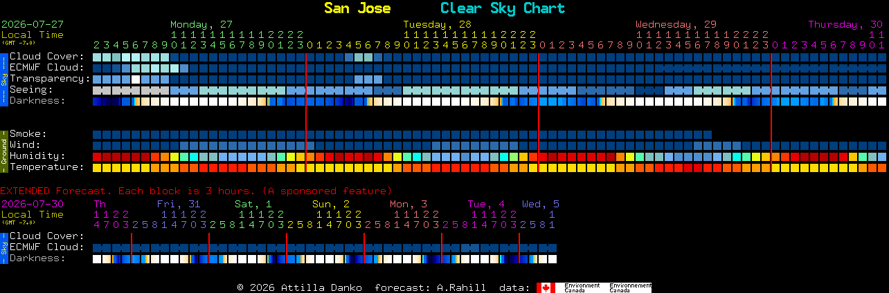
Task: Click first pale cyan Cloud Cover block
Action: click(98, 57)
